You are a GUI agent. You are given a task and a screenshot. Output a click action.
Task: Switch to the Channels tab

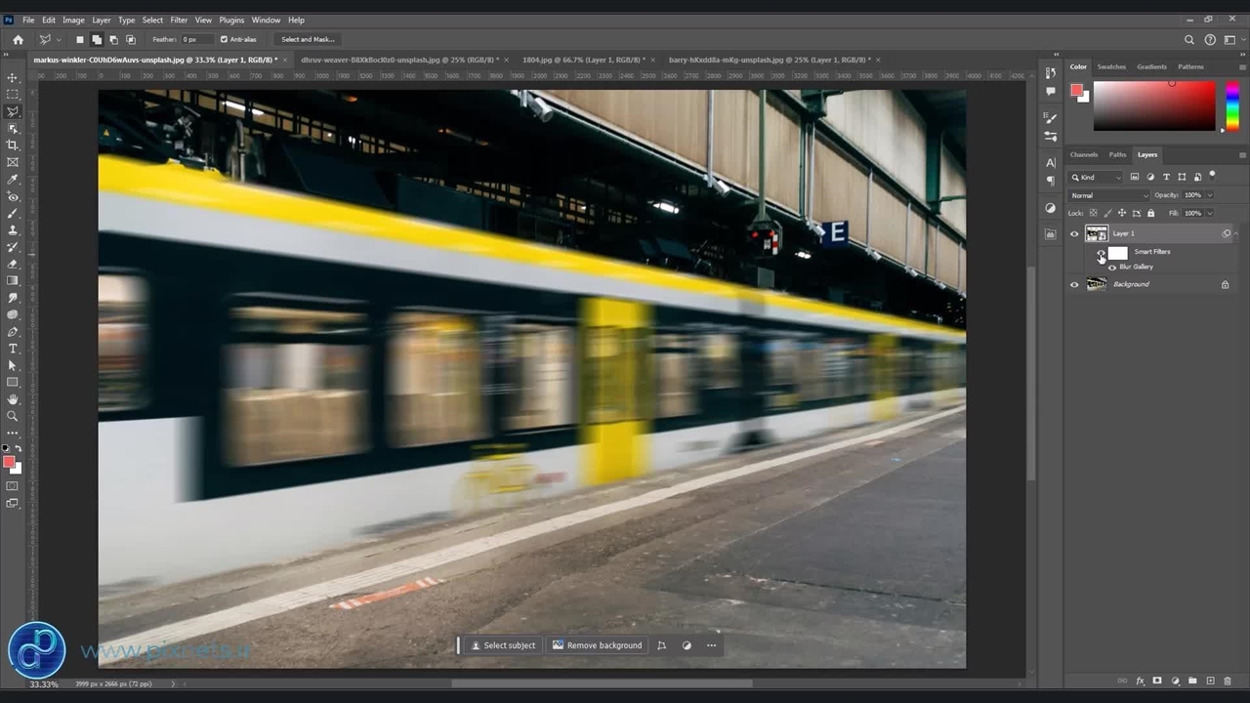(1084, 154)
